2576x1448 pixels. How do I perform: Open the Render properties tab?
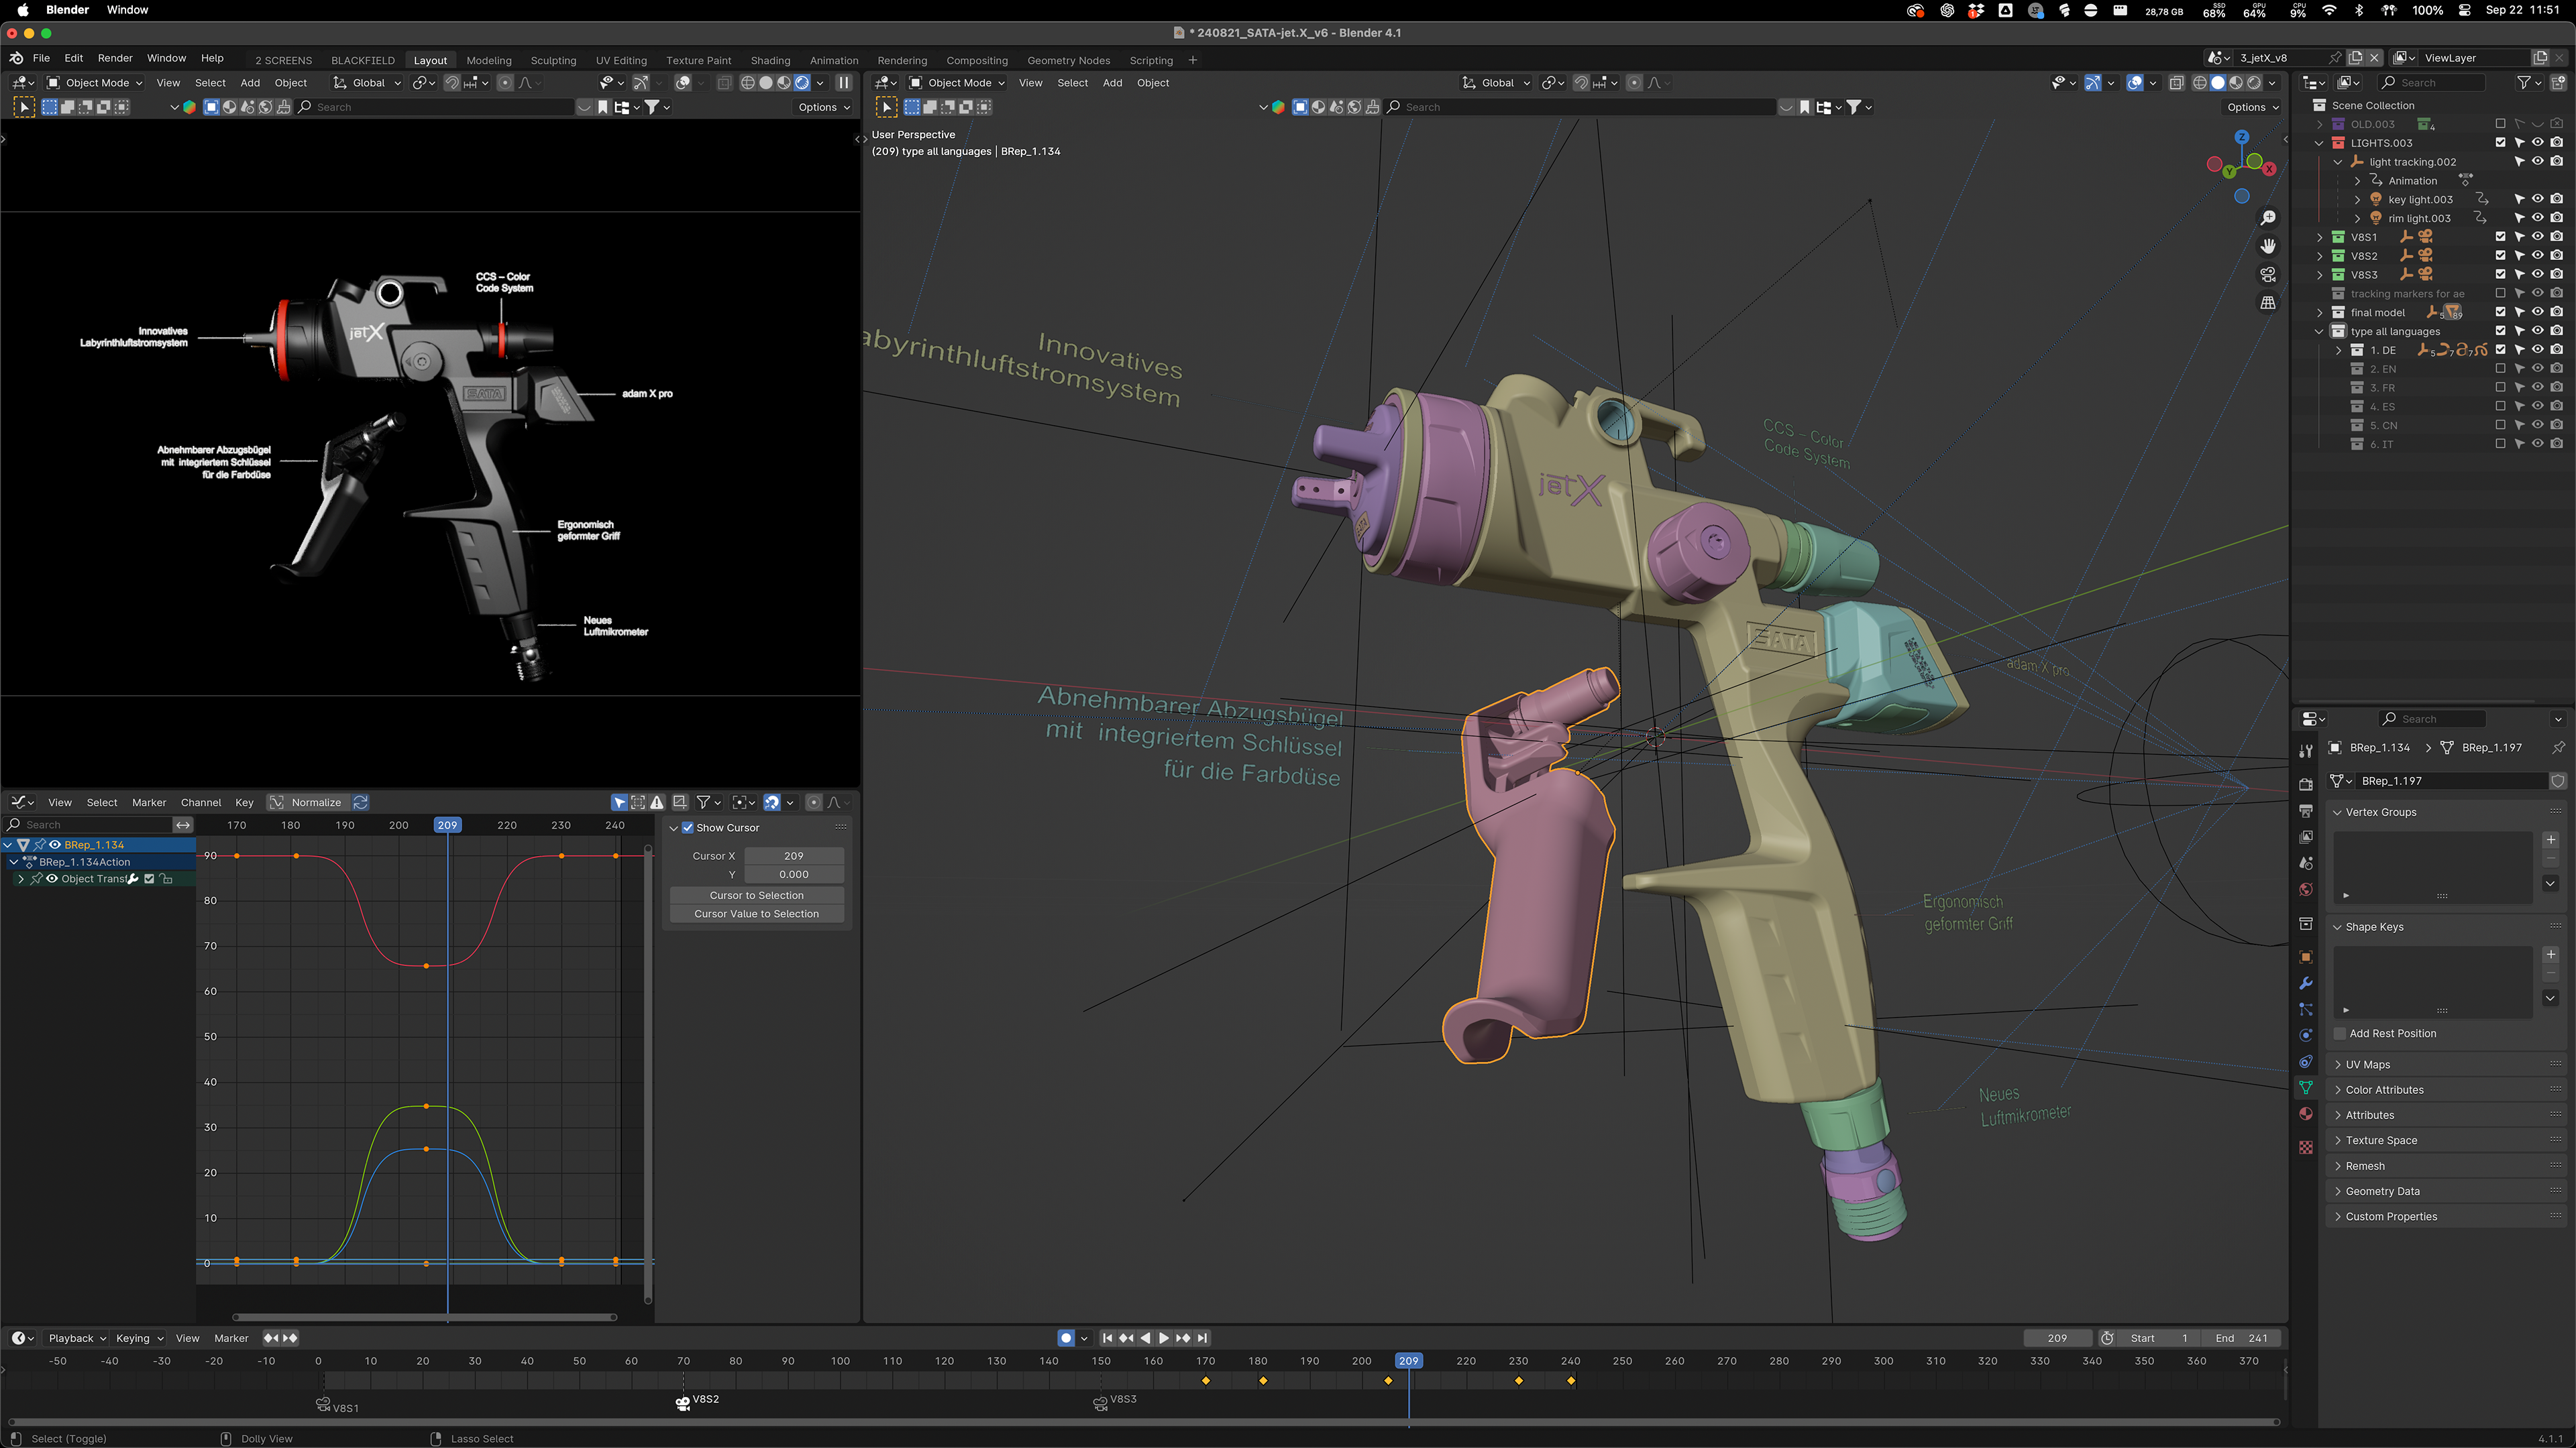(x=2305, y=784)
